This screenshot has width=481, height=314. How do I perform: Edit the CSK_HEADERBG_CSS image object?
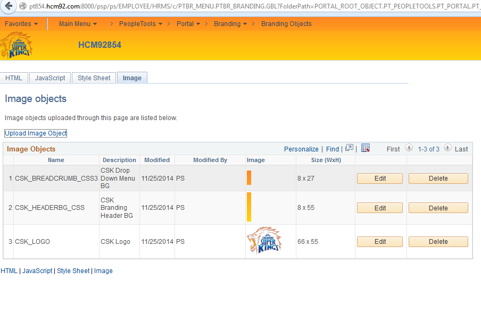pyautogui.click(x=380, y=208)
